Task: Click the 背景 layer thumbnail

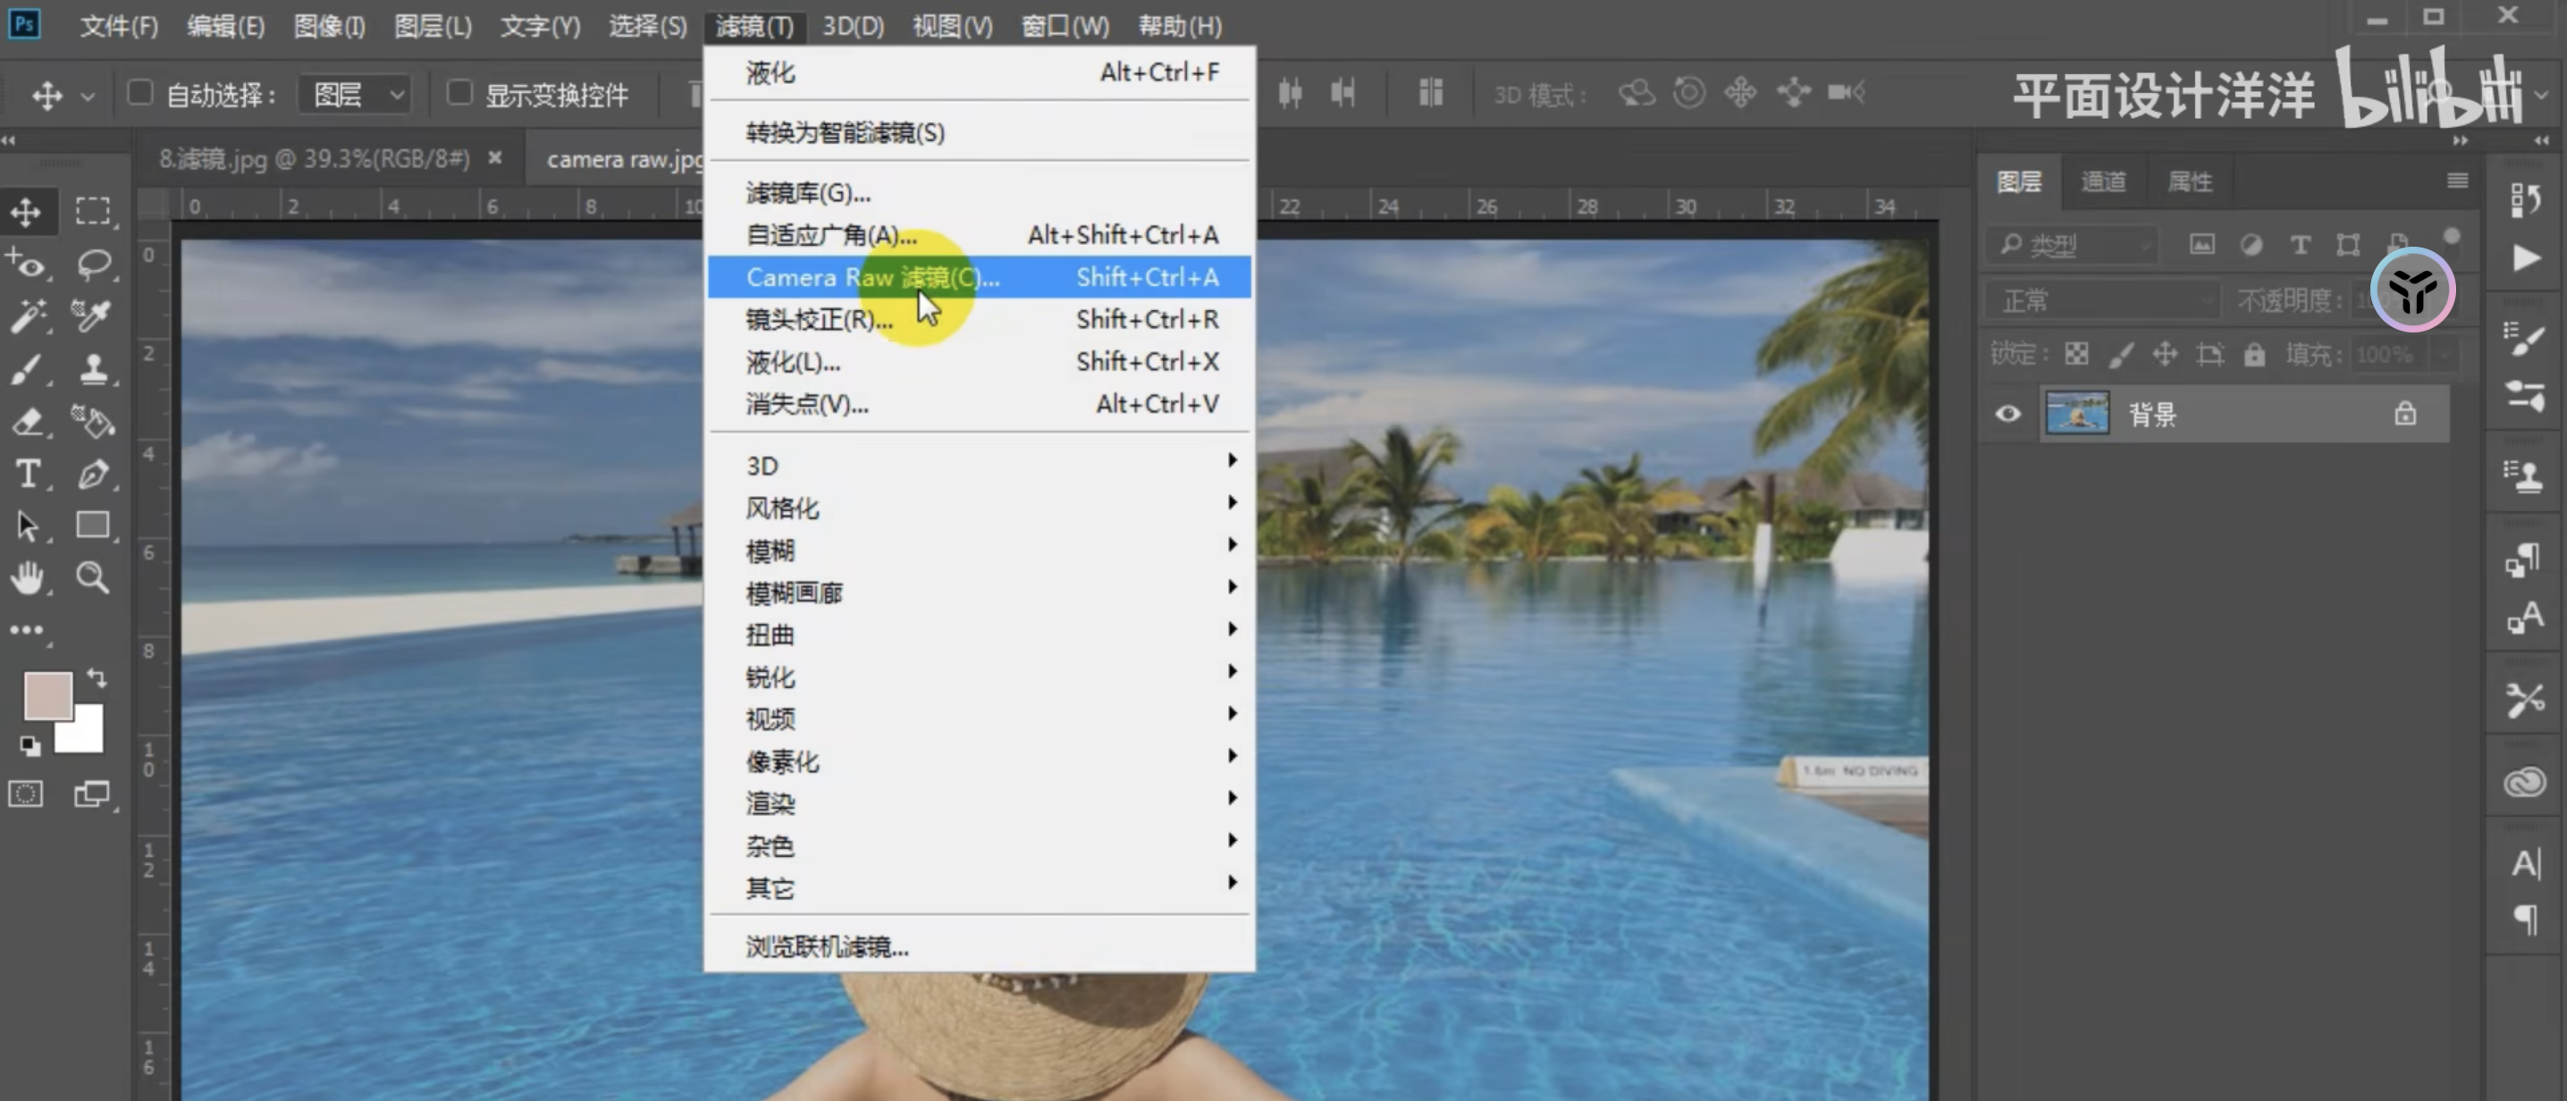Action: coord(2076,414)
